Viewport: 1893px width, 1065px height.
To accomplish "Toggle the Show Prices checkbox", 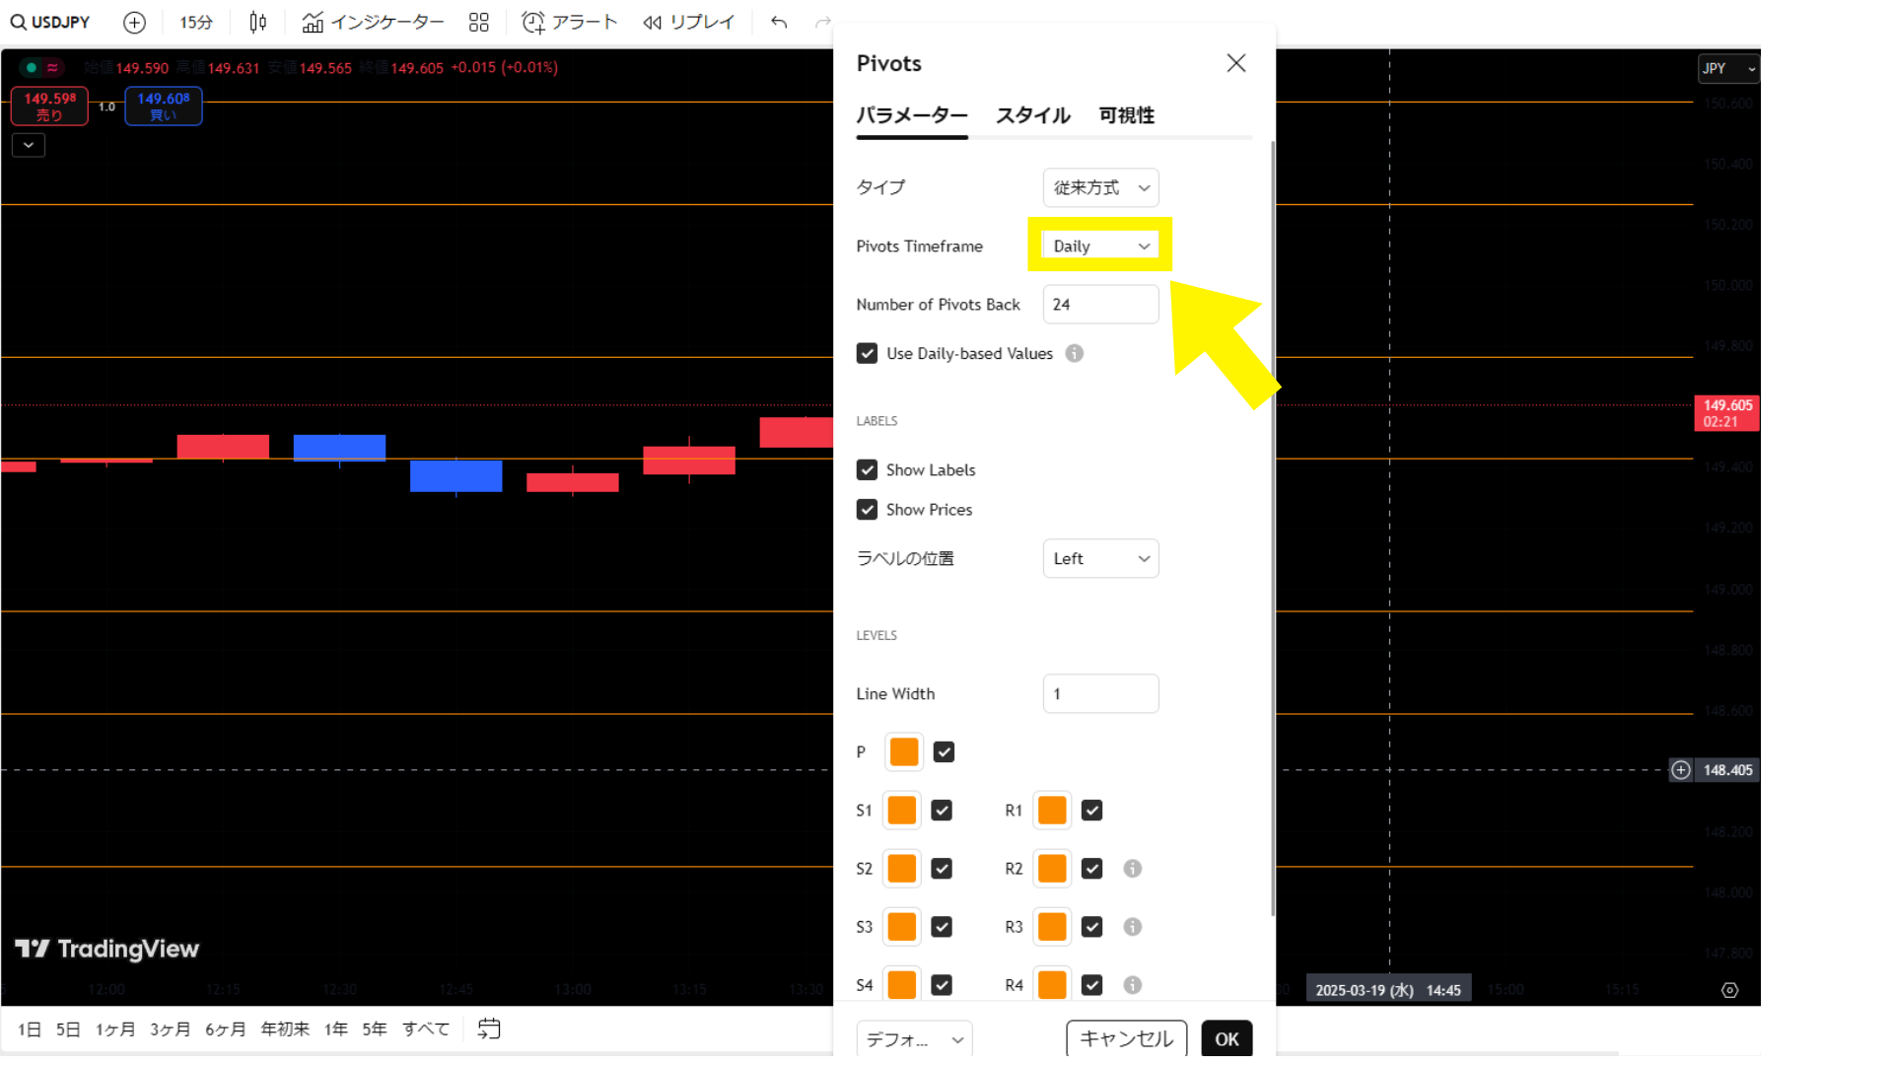I will 867,509.
